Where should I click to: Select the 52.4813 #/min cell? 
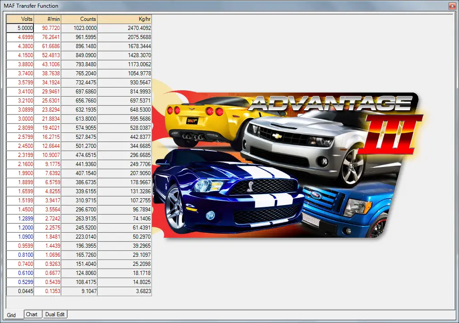pos(48,55)
